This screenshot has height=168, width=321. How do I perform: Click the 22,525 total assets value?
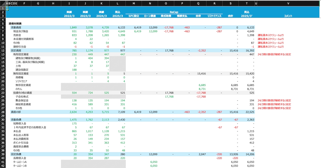coord(250,112)
